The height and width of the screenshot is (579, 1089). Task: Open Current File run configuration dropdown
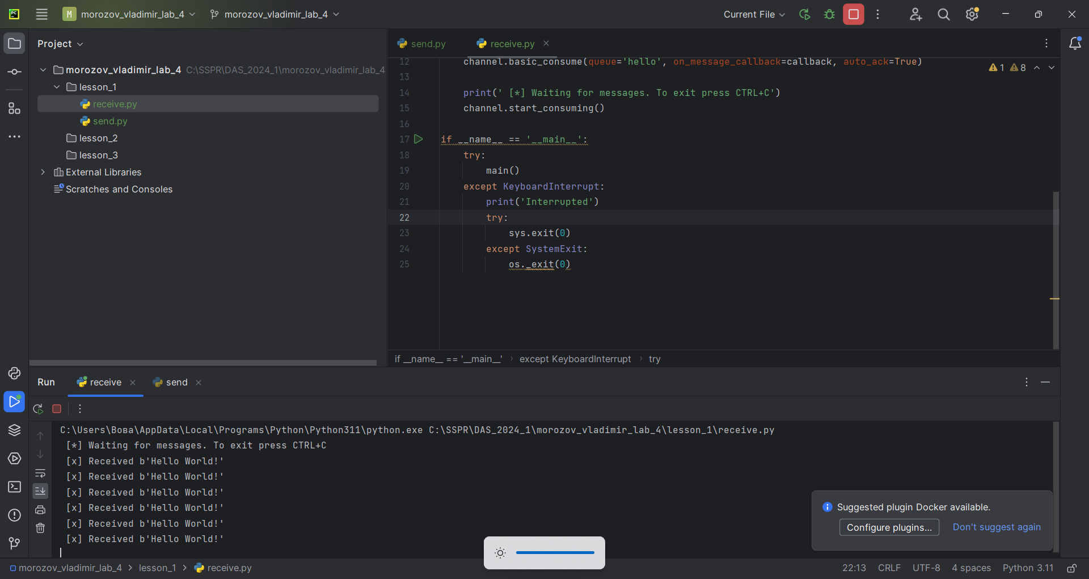754,14
